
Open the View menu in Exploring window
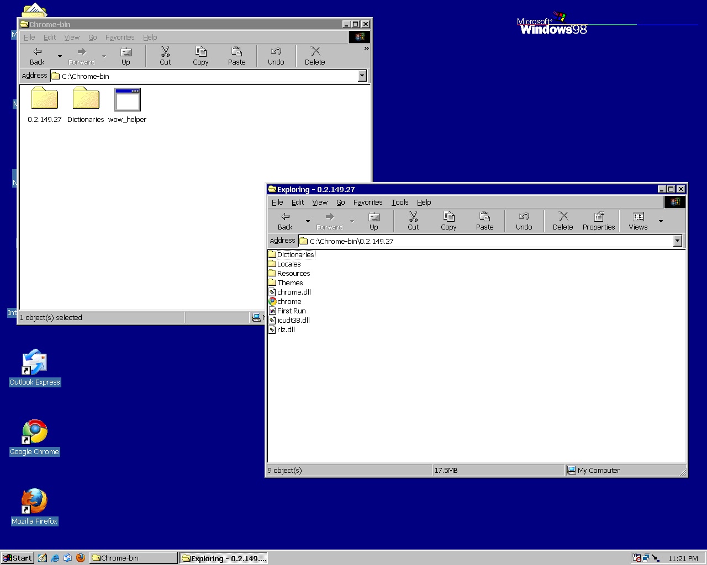point(320,202)
